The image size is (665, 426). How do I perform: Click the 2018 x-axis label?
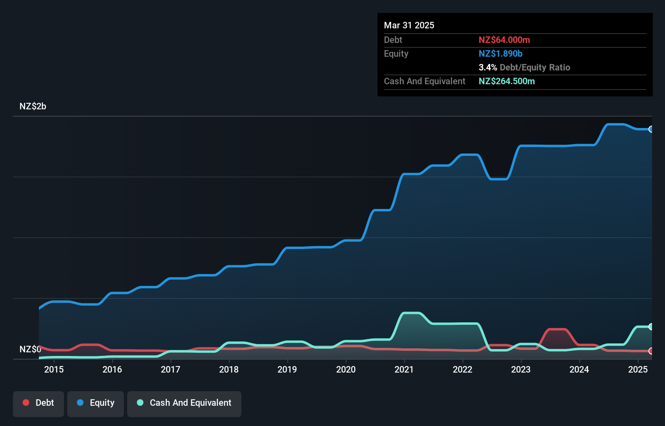pos(229,369)
